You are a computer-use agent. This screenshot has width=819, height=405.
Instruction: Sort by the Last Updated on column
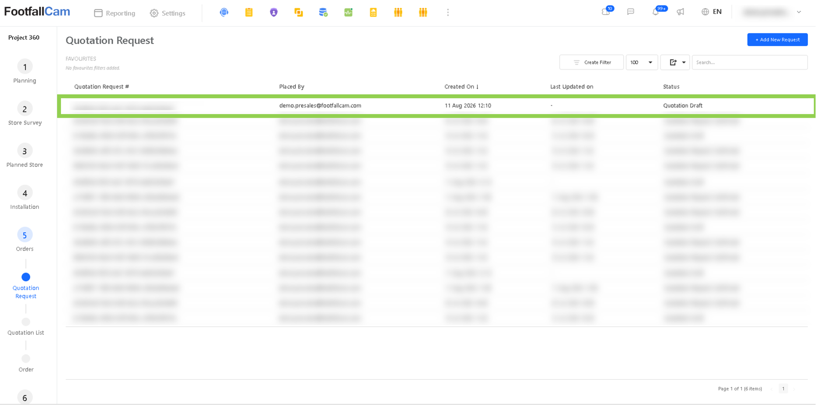572,87
